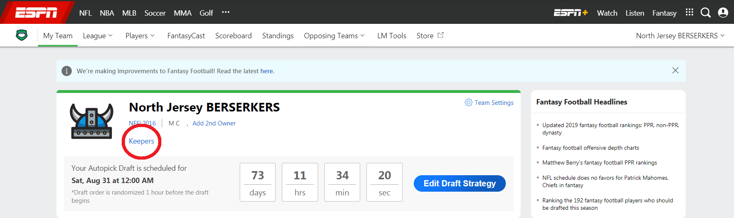
Task: Click the Fantasy Football Headlines heading
Action: pos(581,102)
